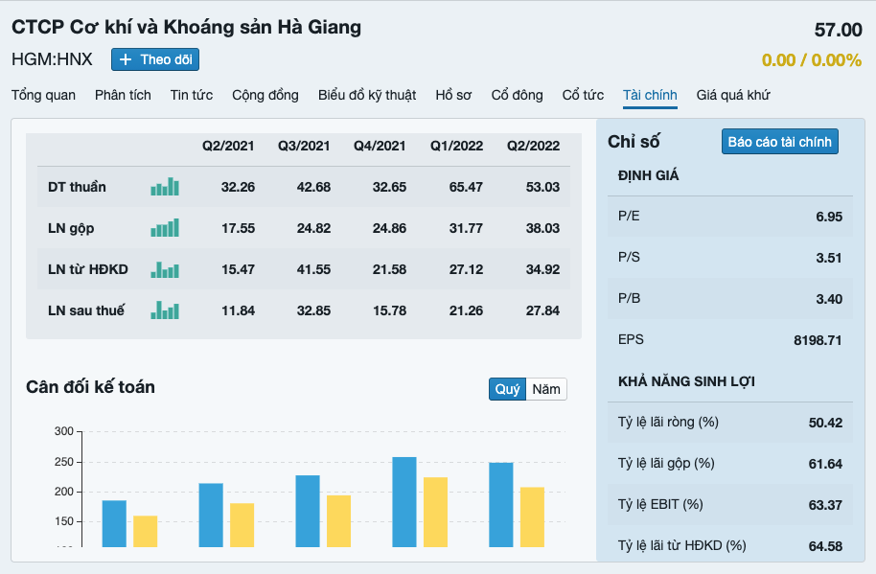
Task: Click LN sau thuế value 11.84
Action: click(x=238, y=311)
